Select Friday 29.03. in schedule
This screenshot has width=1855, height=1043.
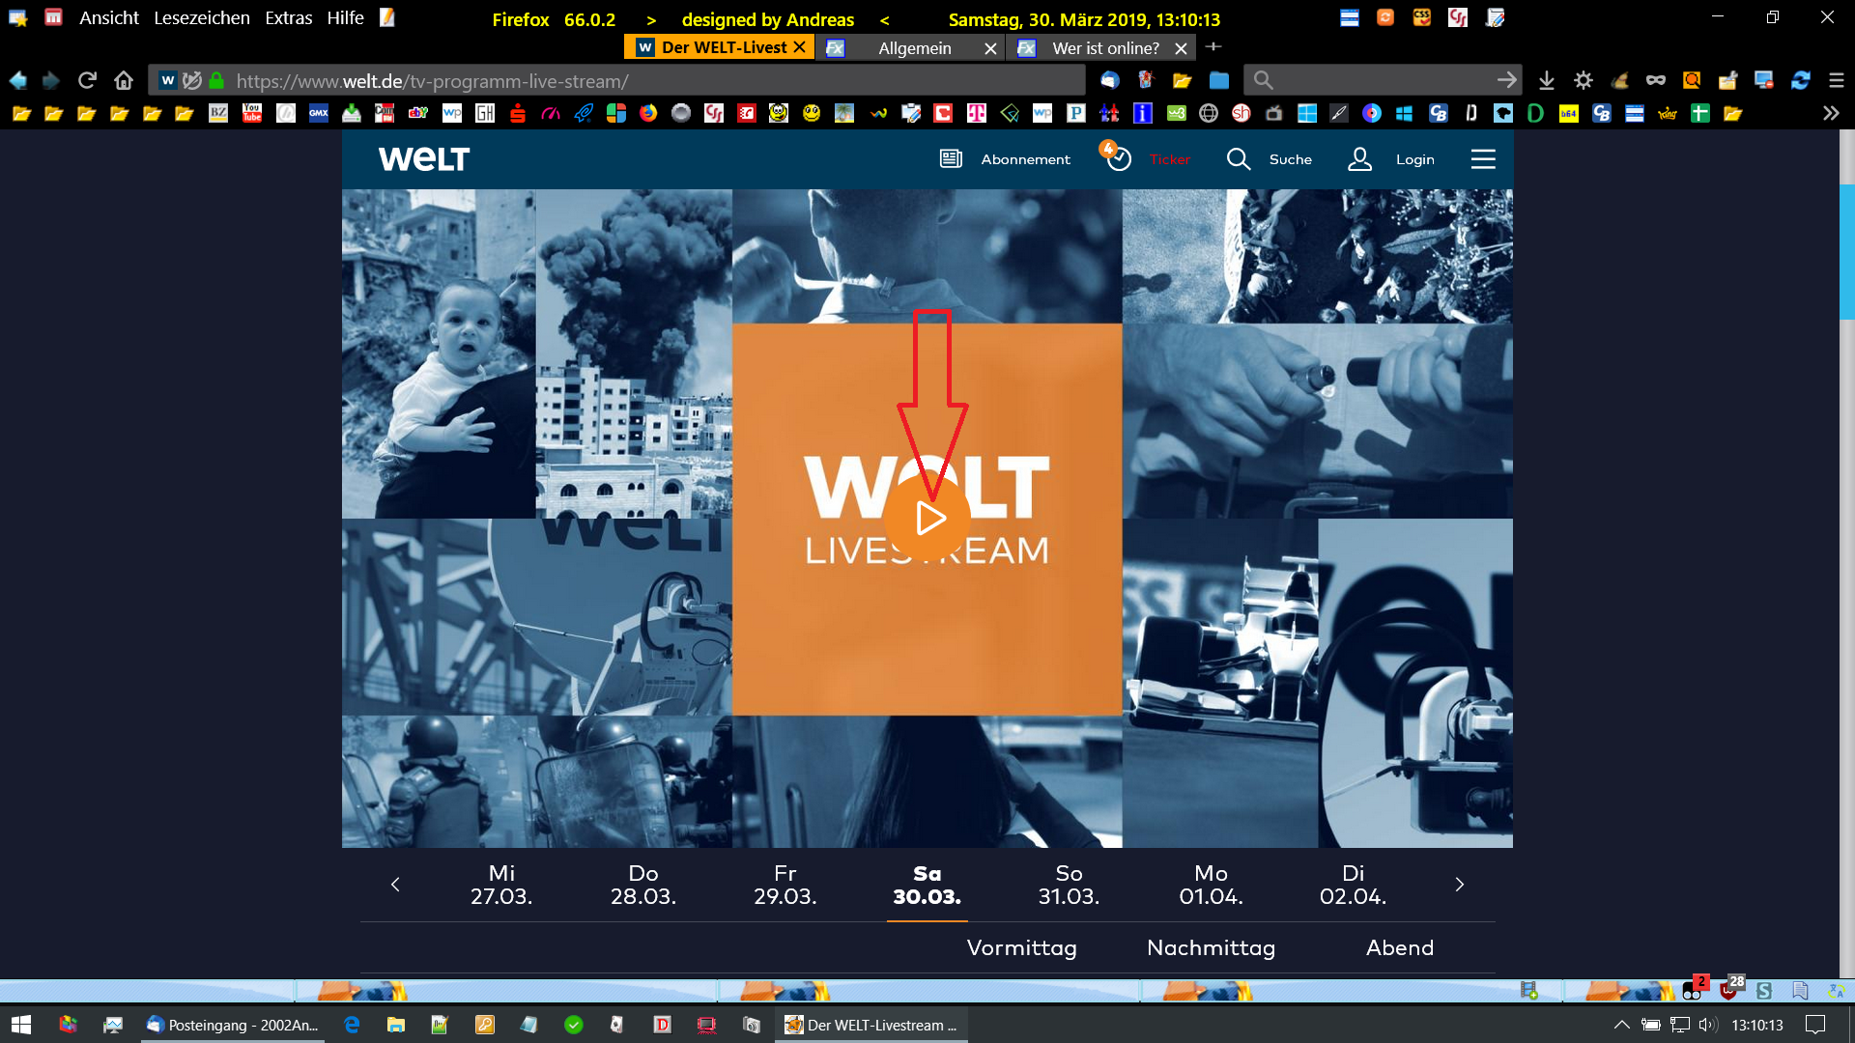(785, 885)
